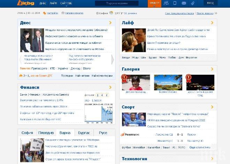Go to Към предишната първа link
The width and height of the screenshot is (230, 164).
pyautogui.click(x=179, y=13)
